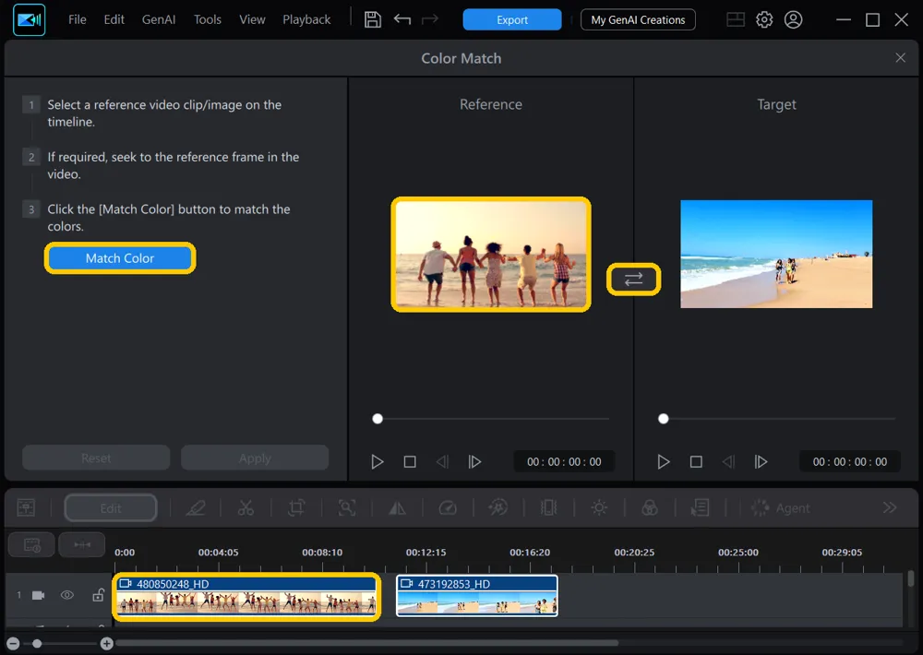
Task: Click the Export button
Action: [x=512, y=19]
